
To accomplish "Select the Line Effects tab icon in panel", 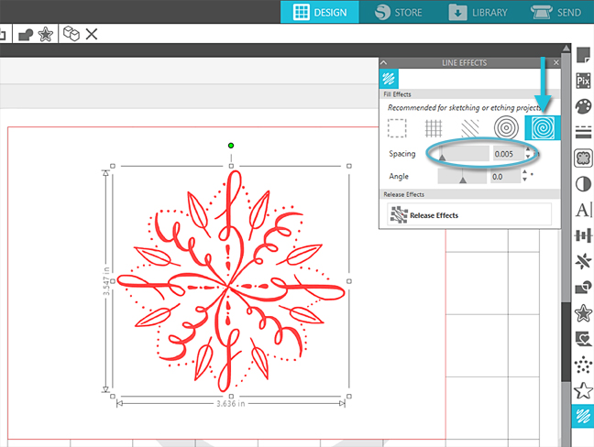I will click(x=389, y=79).
